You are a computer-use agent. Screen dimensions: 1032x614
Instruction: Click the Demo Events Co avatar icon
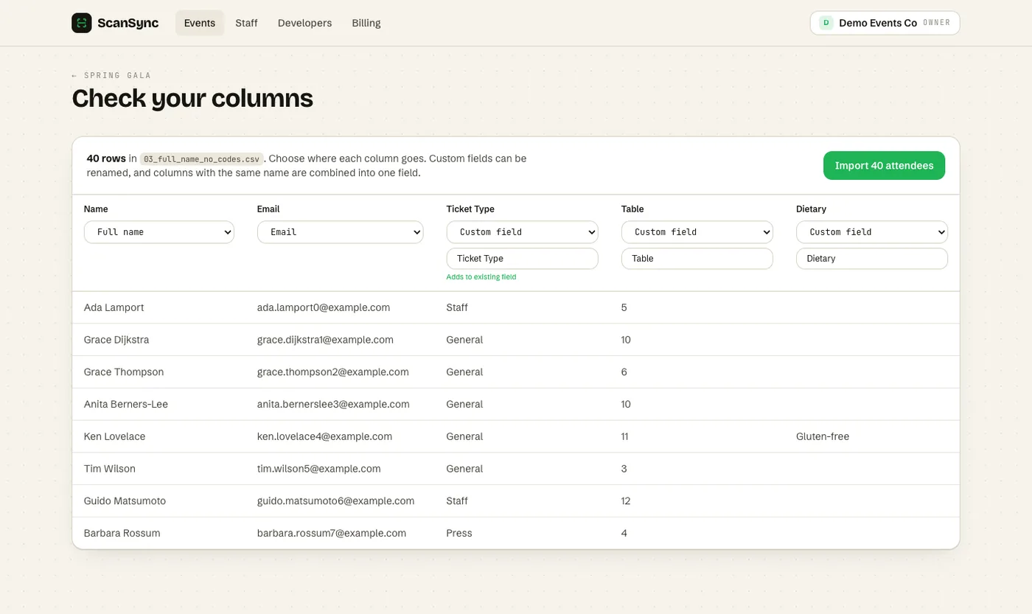826,23
